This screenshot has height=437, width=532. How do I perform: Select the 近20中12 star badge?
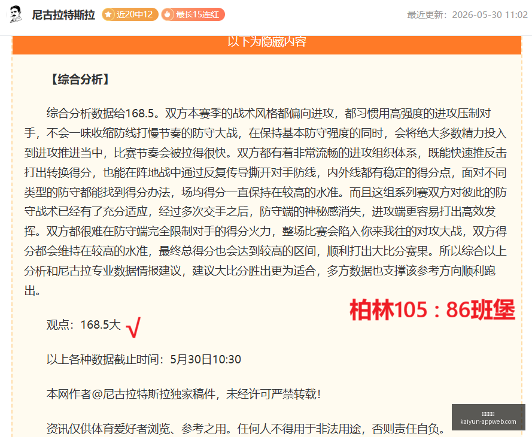click(130, 14)
